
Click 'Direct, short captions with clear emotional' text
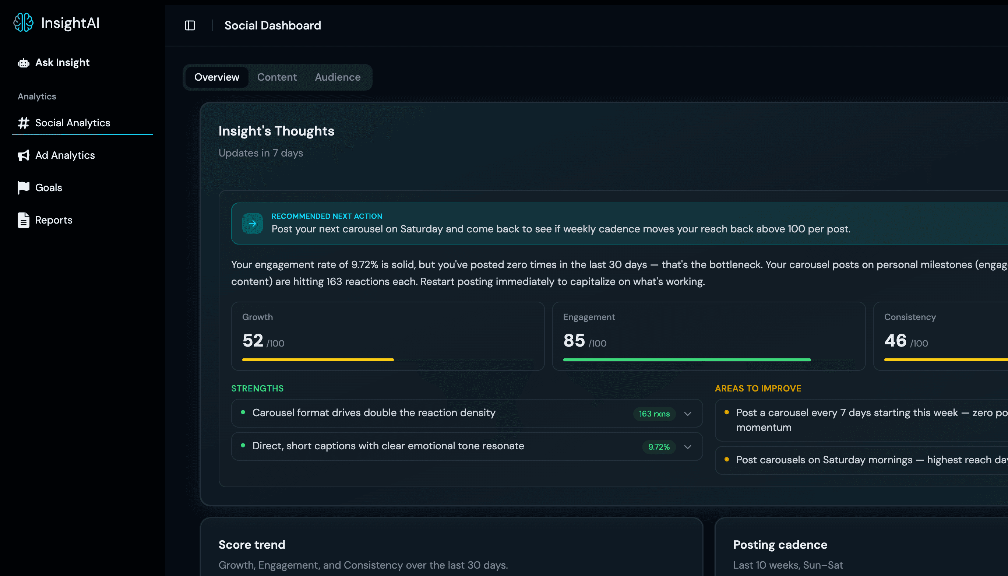388,446
